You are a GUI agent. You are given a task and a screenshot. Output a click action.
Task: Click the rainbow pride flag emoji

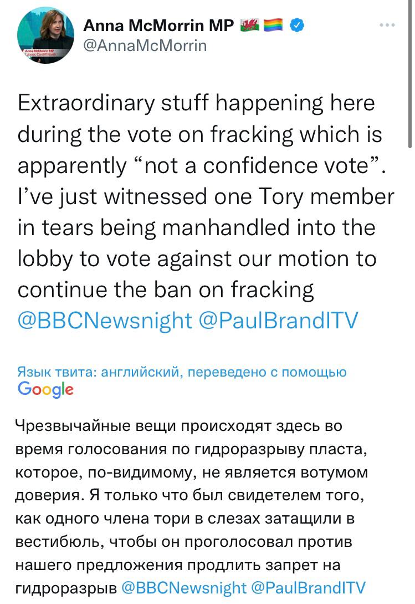click(273, 25)
